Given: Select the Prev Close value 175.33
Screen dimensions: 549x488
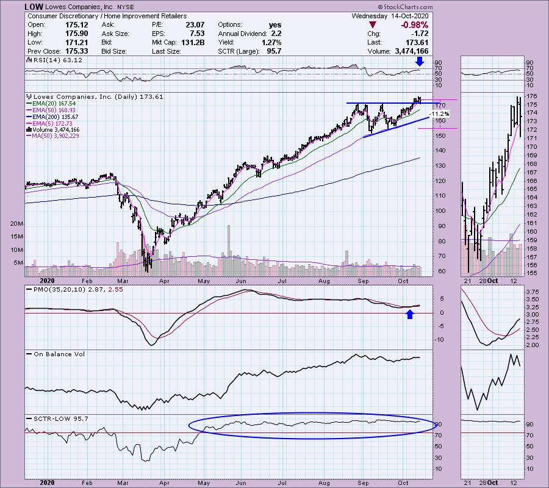Looking at the screenshot, I should tap(77, 51).
